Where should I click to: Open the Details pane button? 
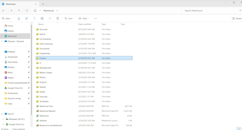pos(237,19)
